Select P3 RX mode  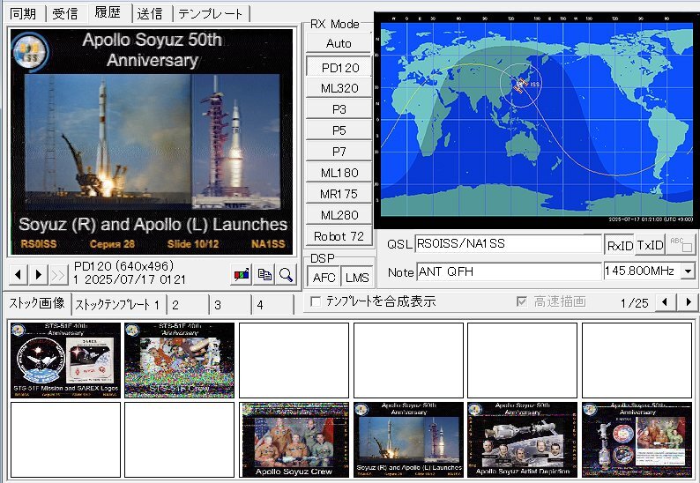point(339,109)
